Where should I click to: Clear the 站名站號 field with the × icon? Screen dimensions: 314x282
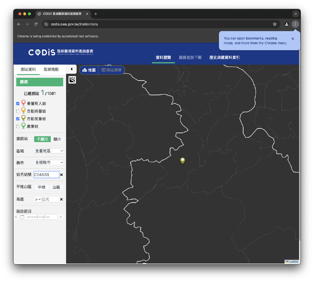coord(62,175)
